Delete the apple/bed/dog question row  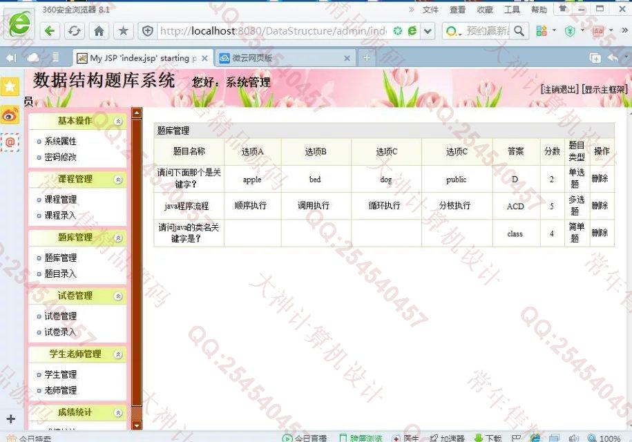600,178
